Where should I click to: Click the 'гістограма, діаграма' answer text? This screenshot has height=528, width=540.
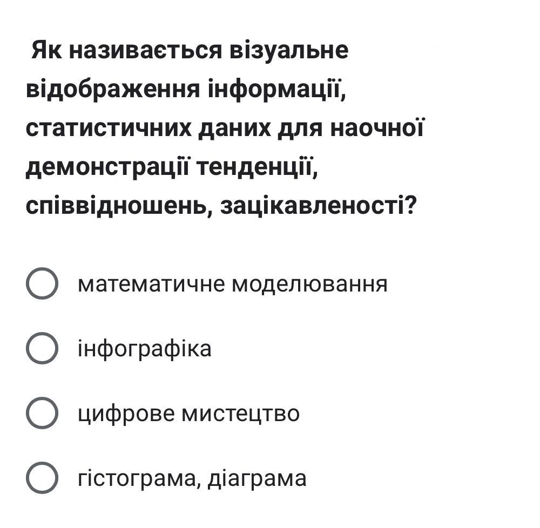click(x=192, y=478)
